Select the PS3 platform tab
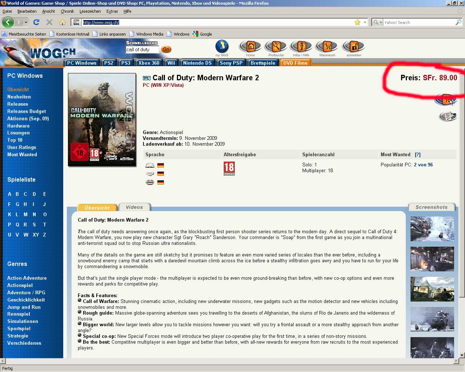Image resolution: width=465 pixels, height=372 pixels. pyautogui.click(x=126, y=63)
